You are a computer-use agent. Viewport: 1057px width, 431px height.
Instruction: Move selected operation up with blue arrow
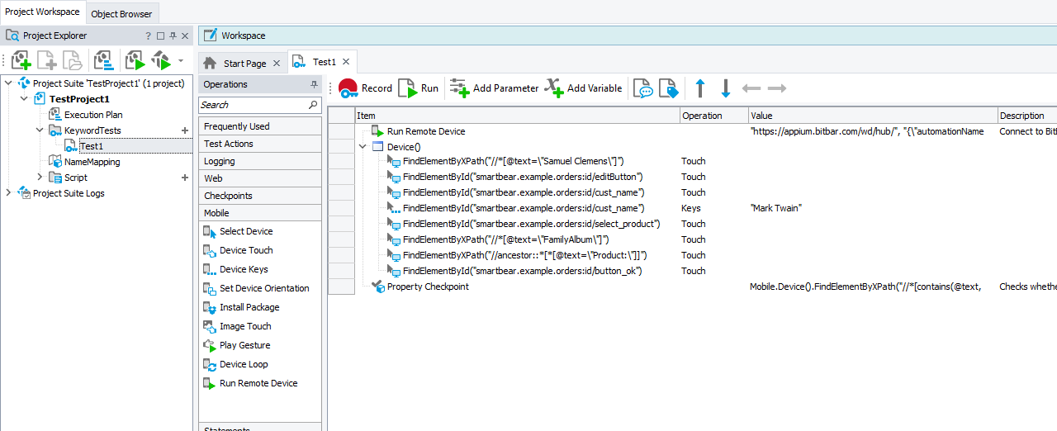coord(700,88)
